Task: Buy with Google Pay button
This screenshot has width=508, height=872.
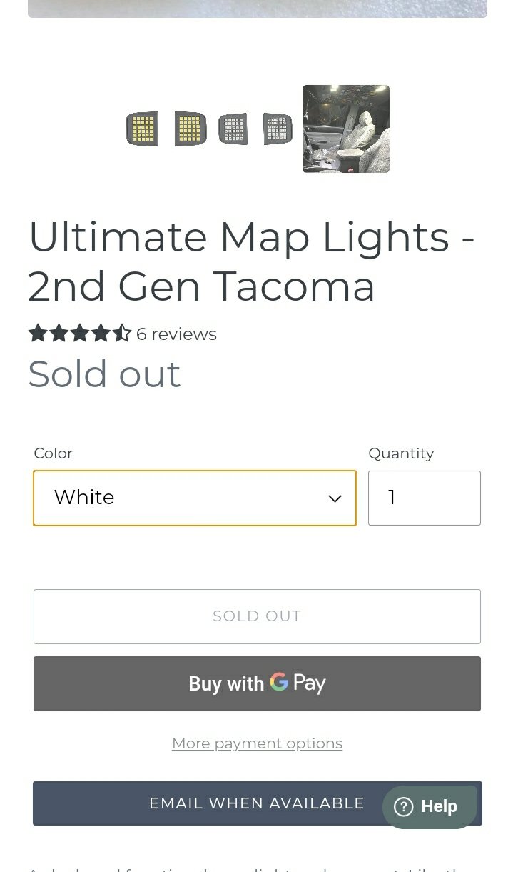Action: (x=257, y=683)
